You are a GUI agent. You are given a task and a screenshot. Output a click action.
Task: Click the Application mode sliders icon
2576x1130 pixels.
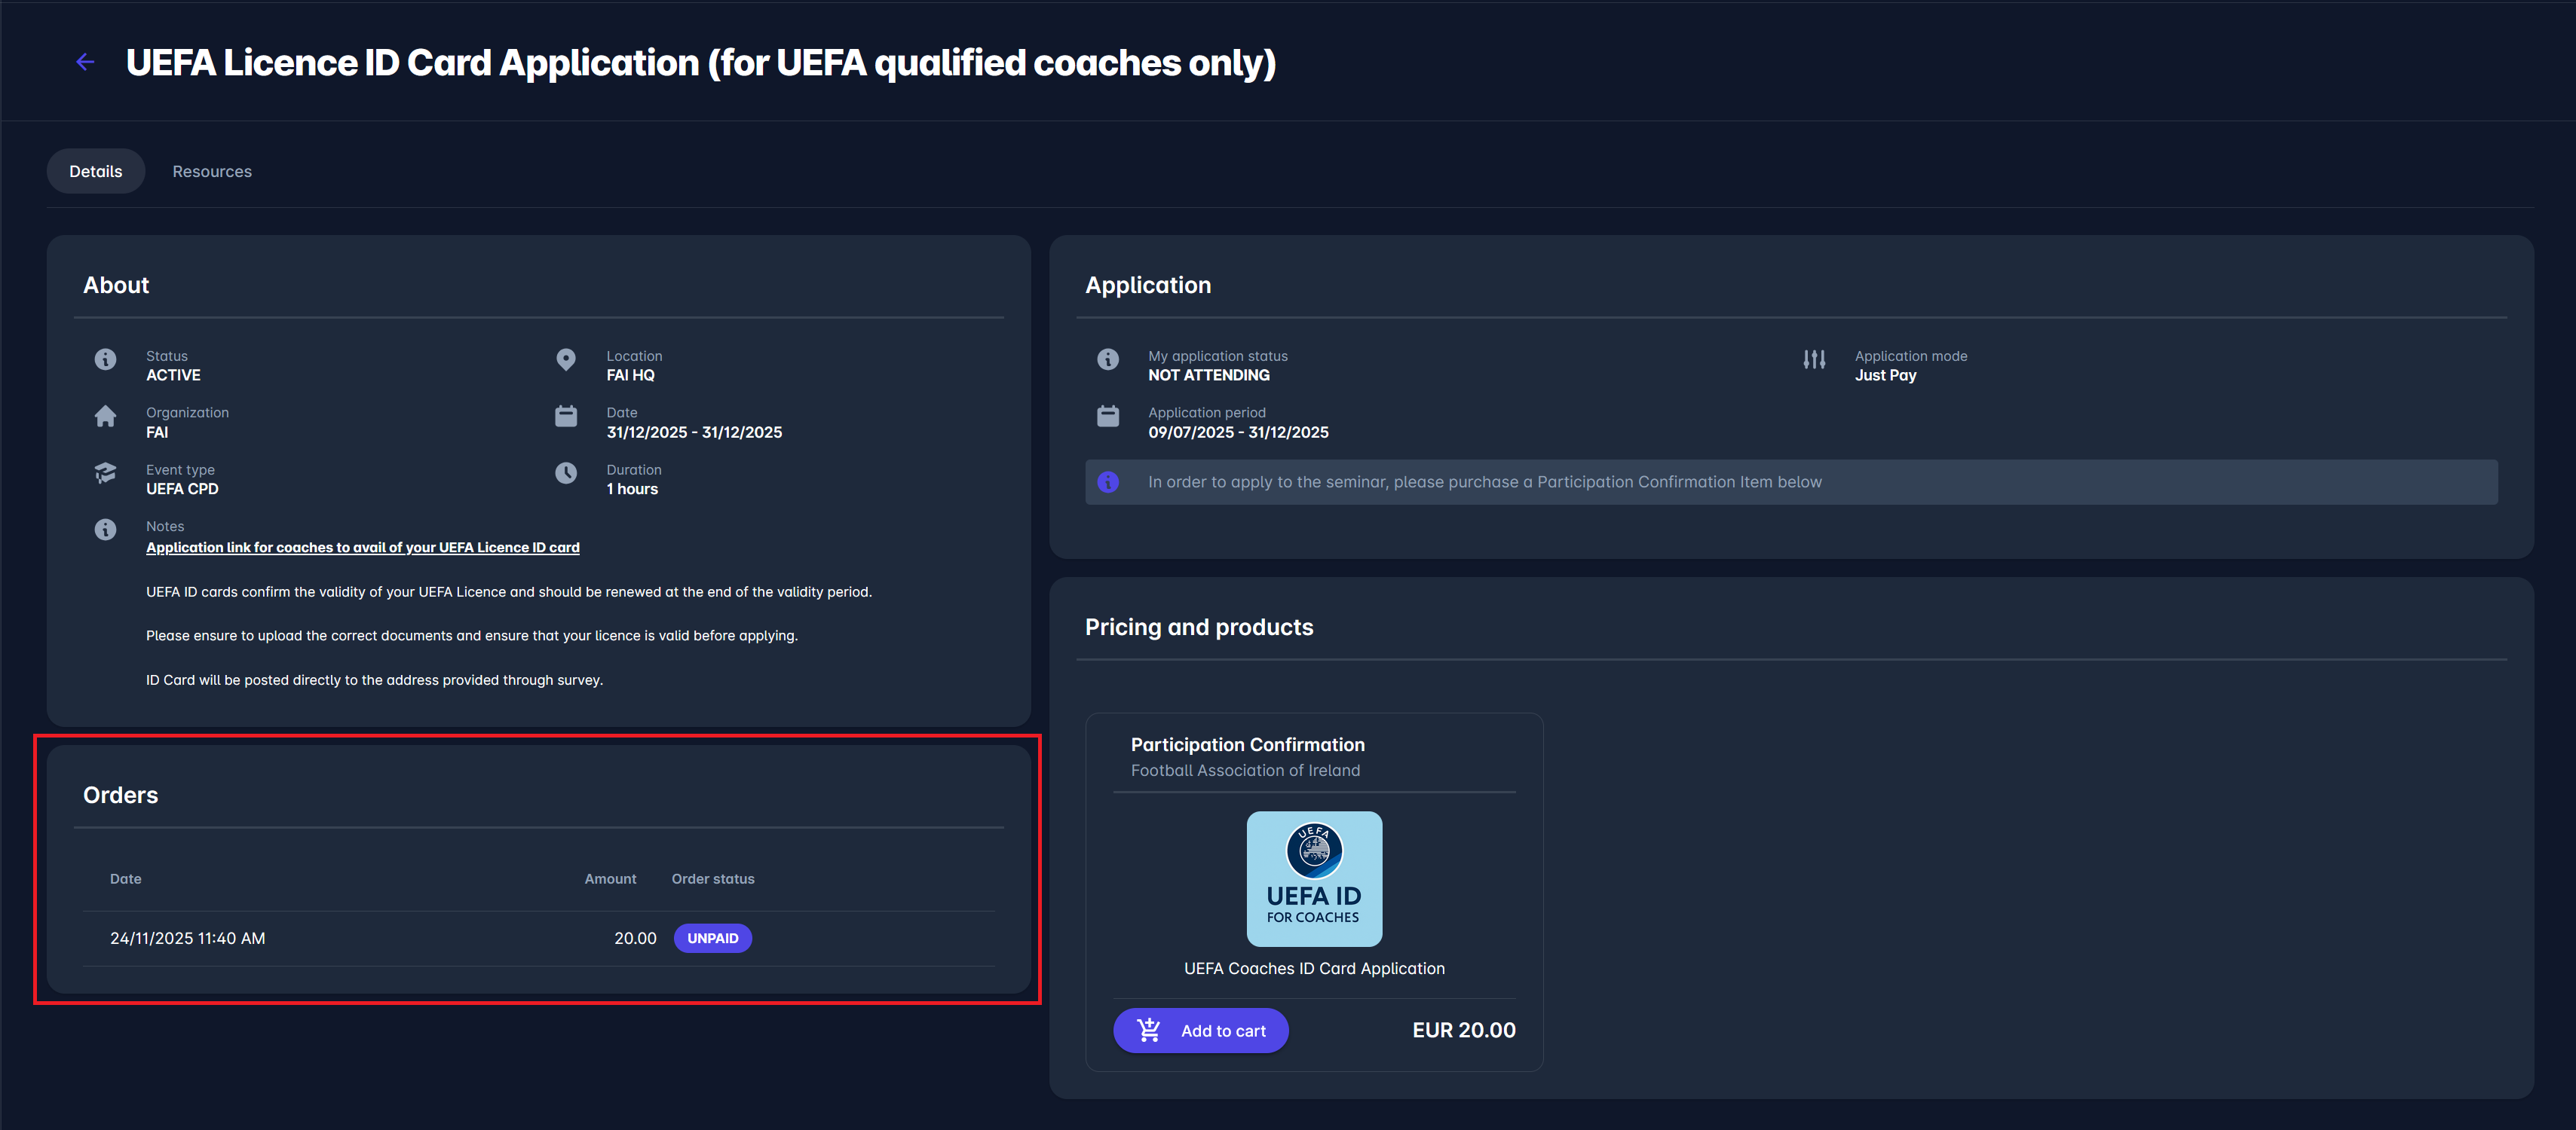[1814, 359]
